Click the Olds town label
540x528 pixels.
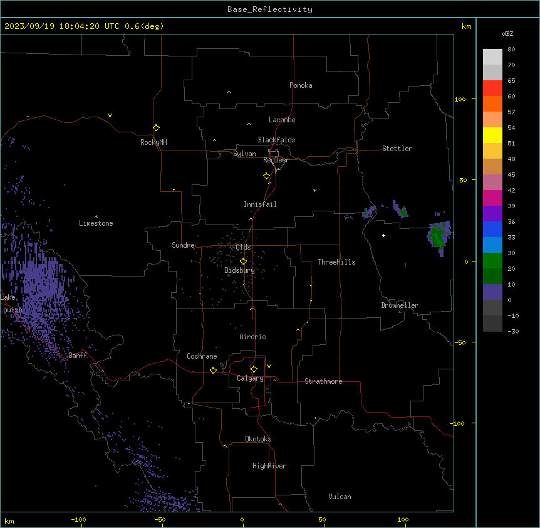click(x=243, y=247)
